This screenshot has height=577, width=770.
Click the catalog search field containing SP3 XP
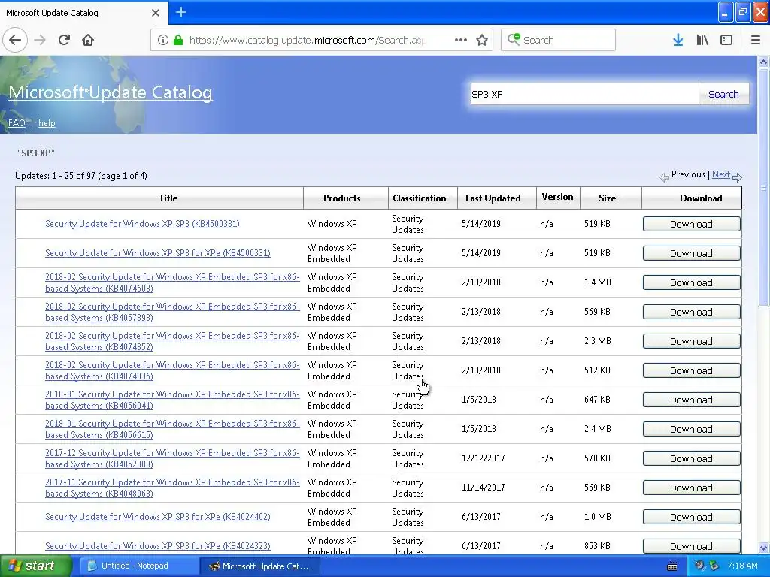pyautogui.click(x=584, y=94)
